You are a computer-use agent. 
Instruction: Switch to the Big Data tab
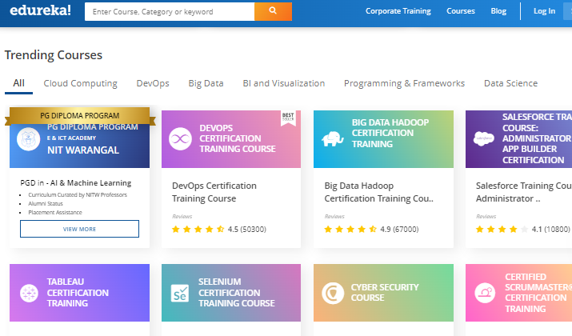click(x=206, y=83)
